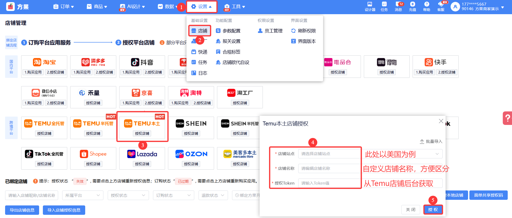Click the 唯品会 platform logo
The height and width of the screenshot is (218, 512).
click(x=338, y=62)
